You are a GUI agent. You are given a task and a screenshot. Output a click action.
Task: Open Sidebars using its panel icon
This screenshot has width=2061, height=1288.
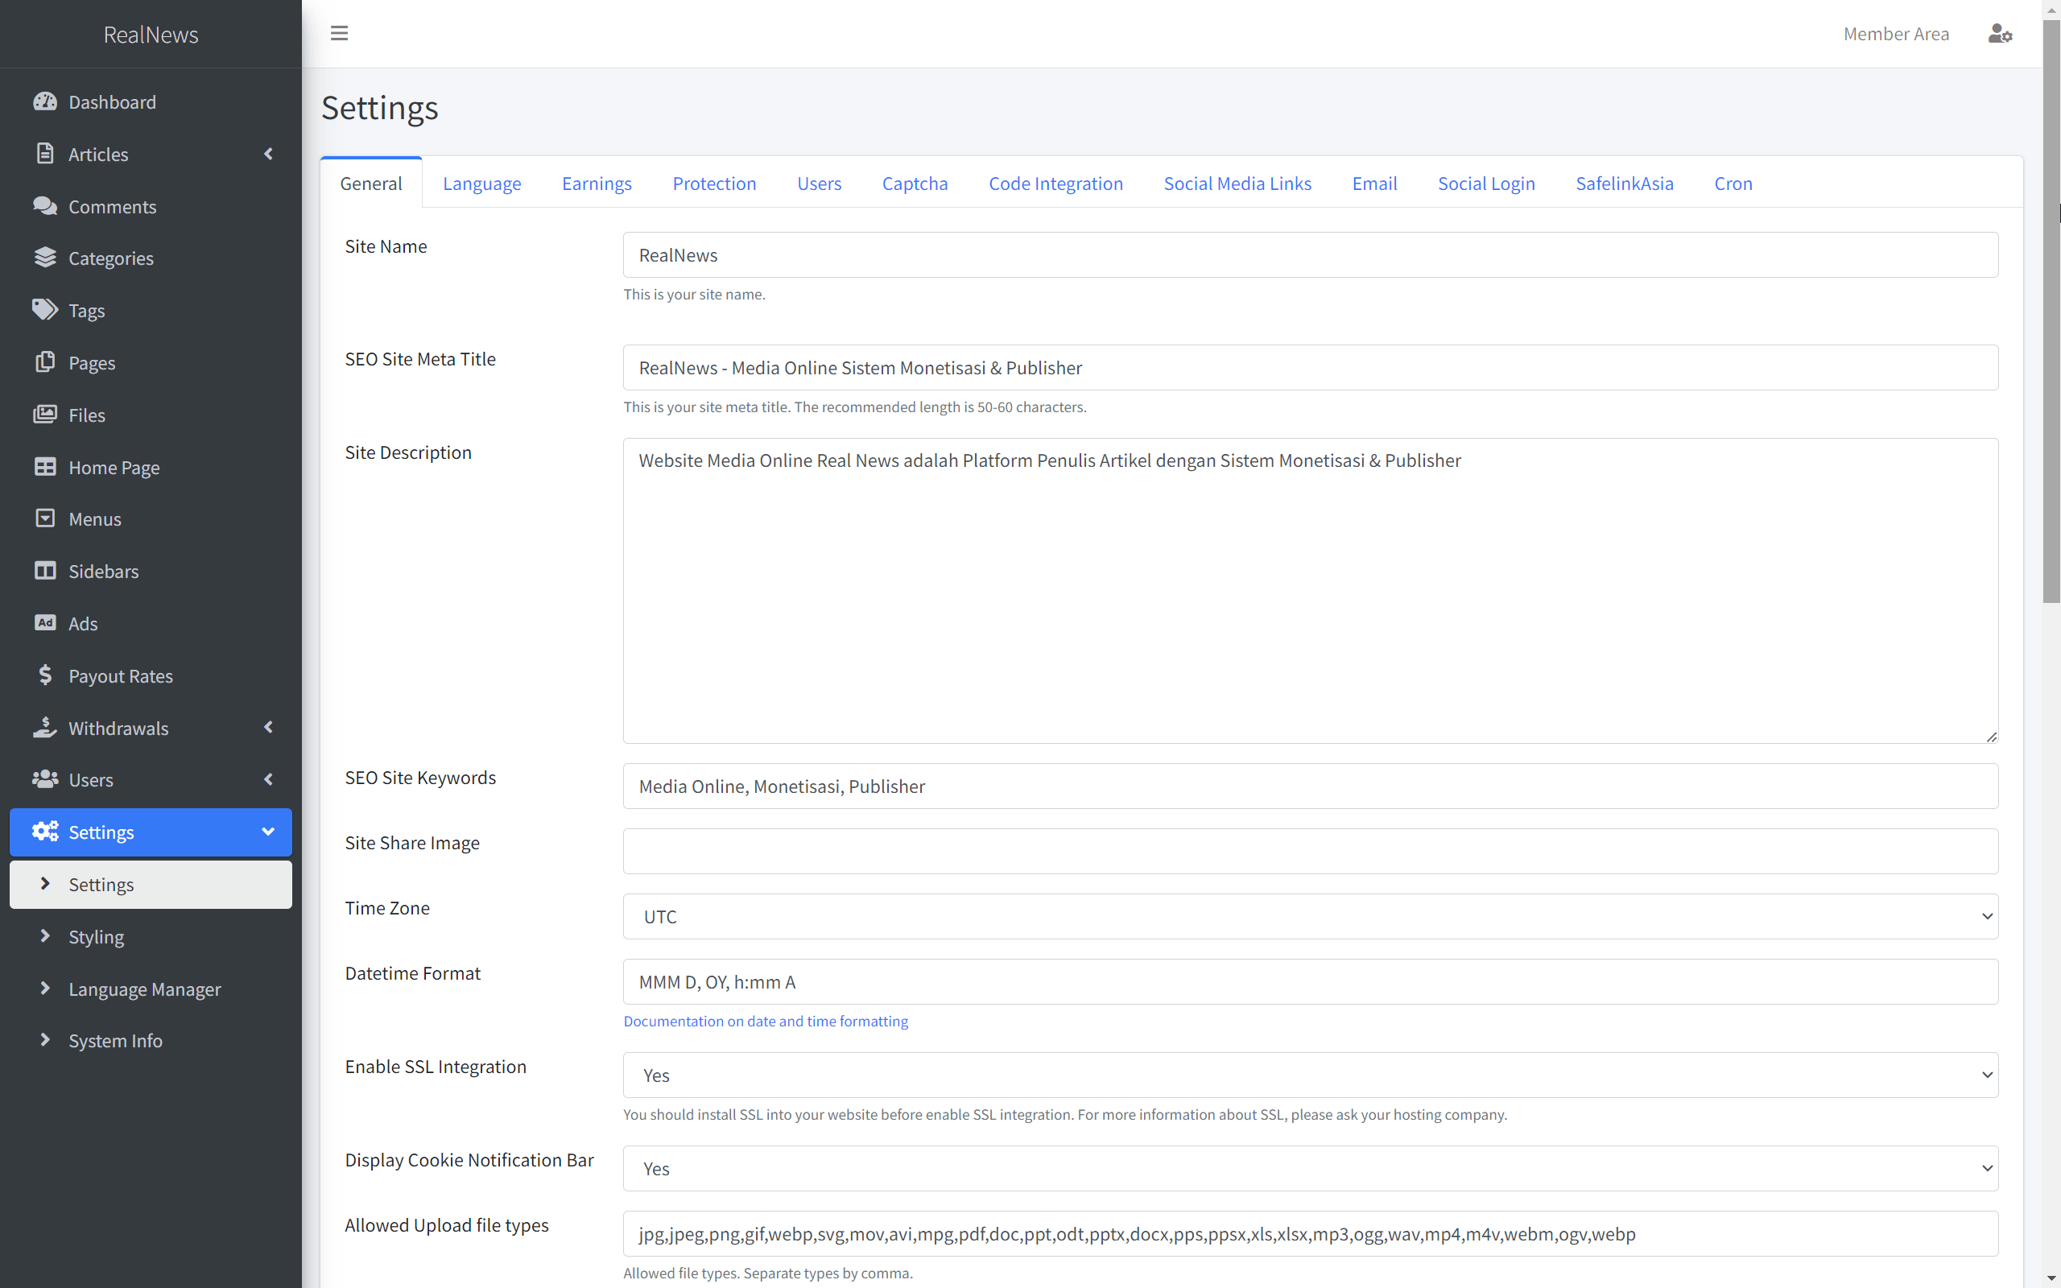coord(45,571)
